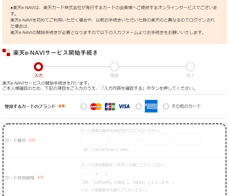This screenshot has width=229, height=196.
Task: Click the VISA logo
Action: [124, 106]
